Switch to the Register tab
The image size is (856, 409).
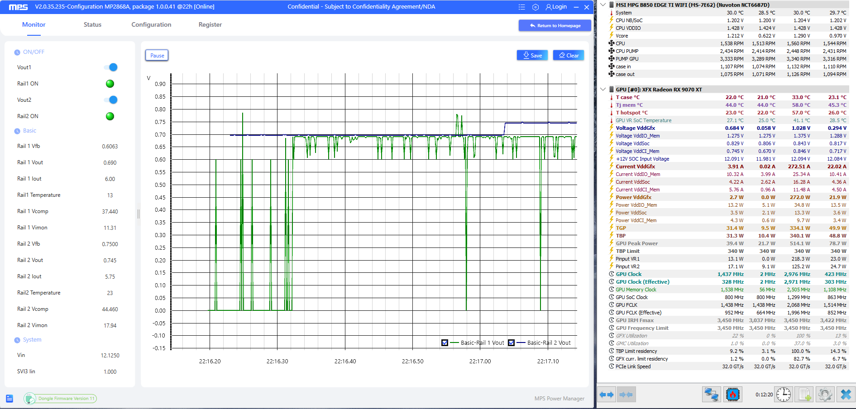(x=210, y=24)
